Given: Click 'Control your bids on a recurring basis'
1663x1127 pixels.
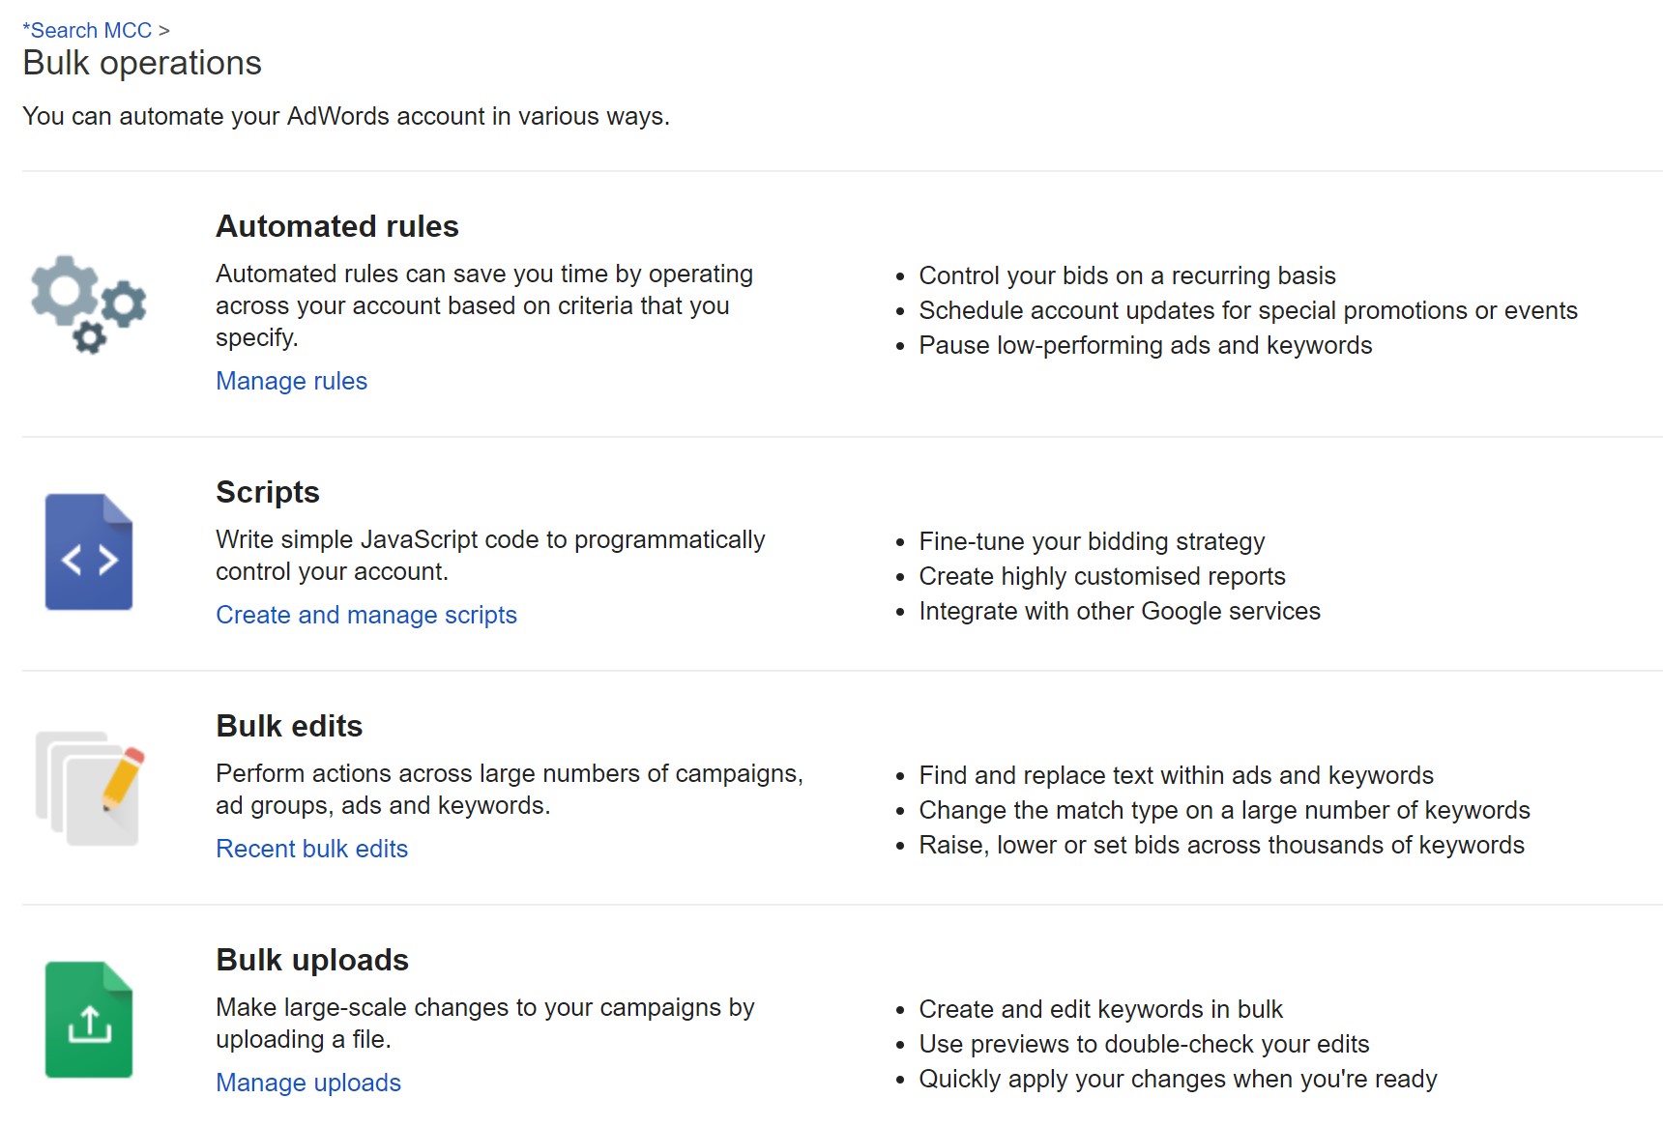Looking at the screenshot, I should click(1127, 275).
